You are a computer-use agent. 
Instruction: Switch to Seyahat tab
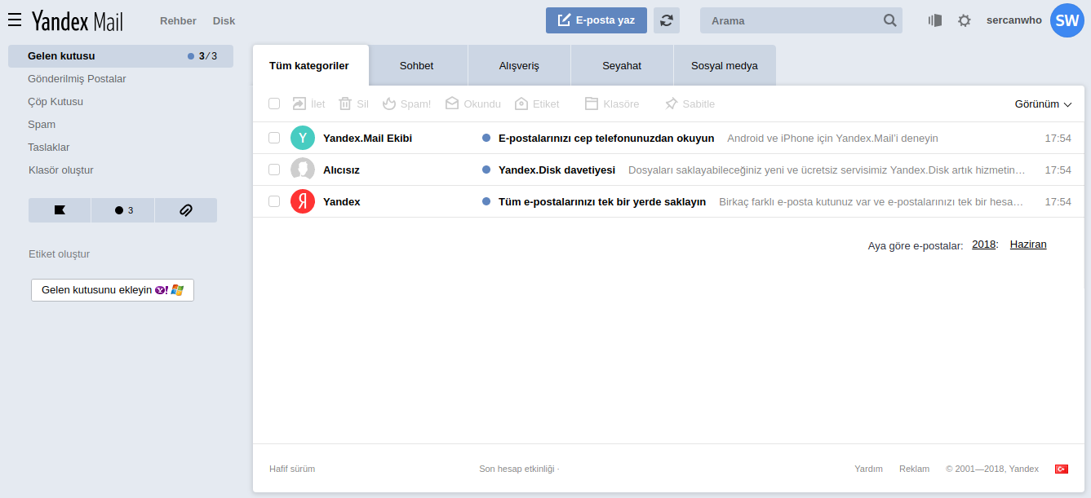pos(622,65)
